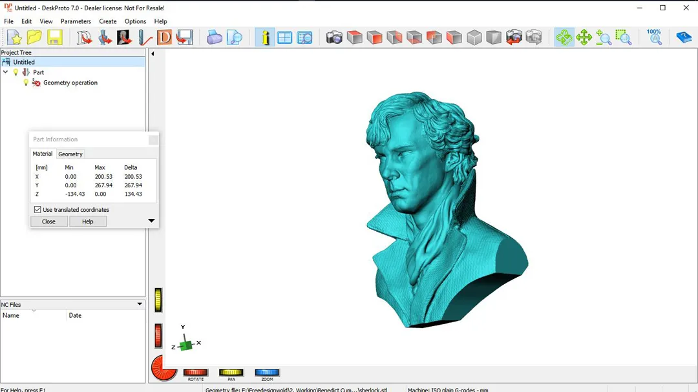
Task: Switch to view cube with red bottom face
Action: (x=414, y=37)
